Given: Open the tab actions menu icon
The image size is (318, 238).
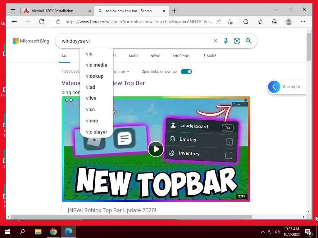Looking at the screenshot, I should 13,11.
